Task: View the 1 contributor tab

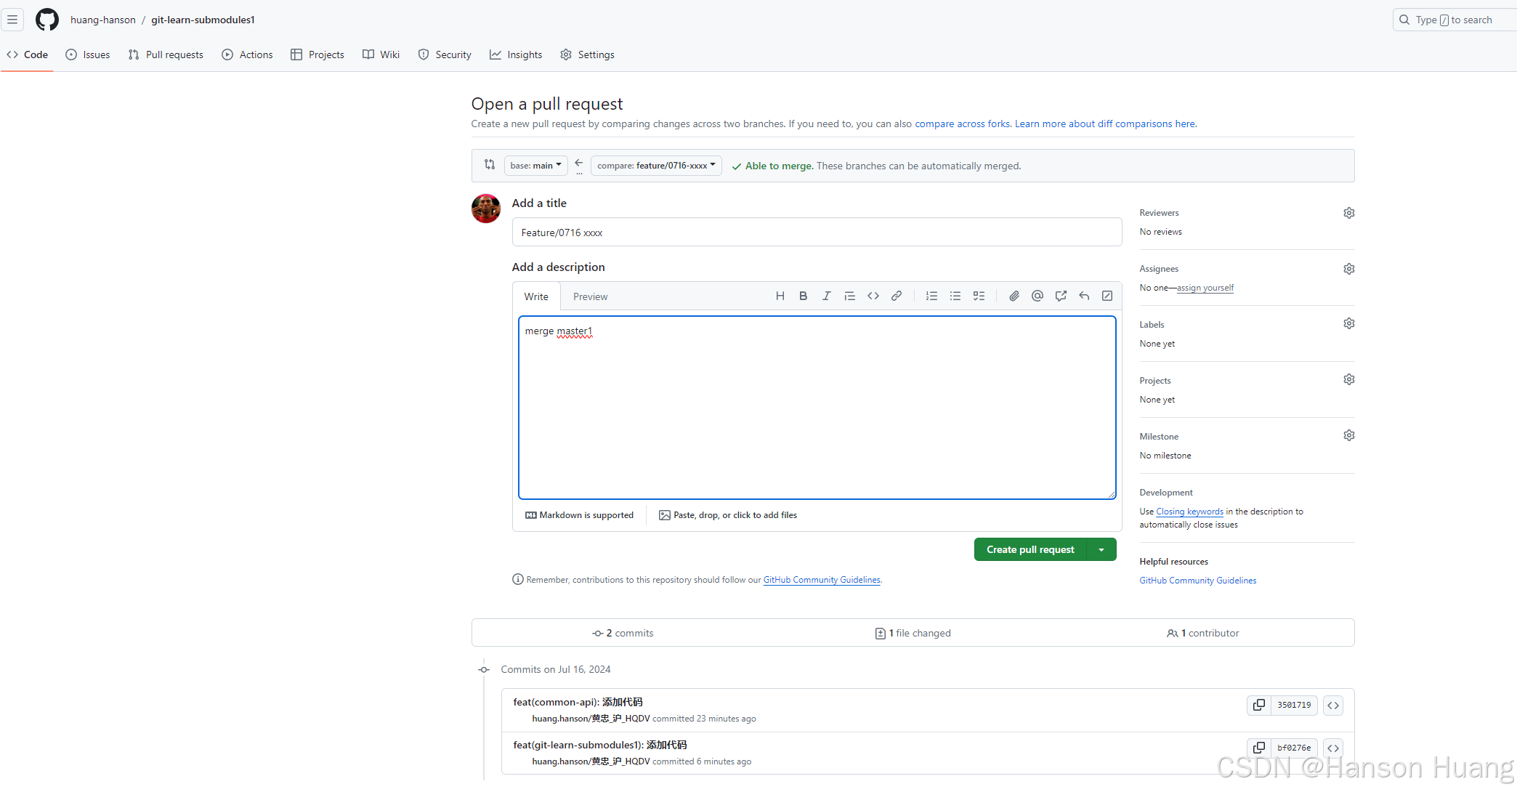Action: click(1203, 633)
